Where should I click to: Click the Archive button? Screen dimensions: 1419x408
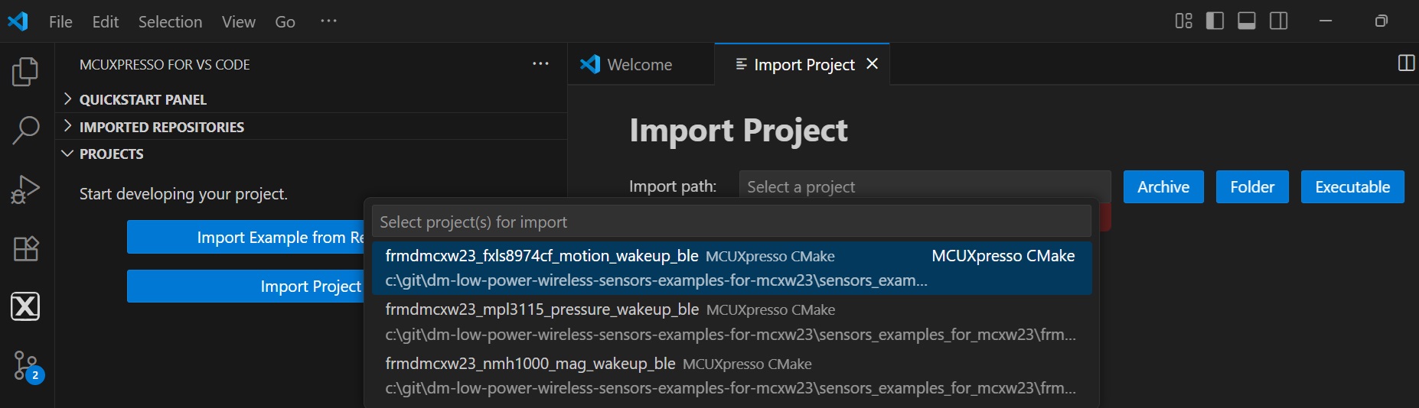[1163, 187]
